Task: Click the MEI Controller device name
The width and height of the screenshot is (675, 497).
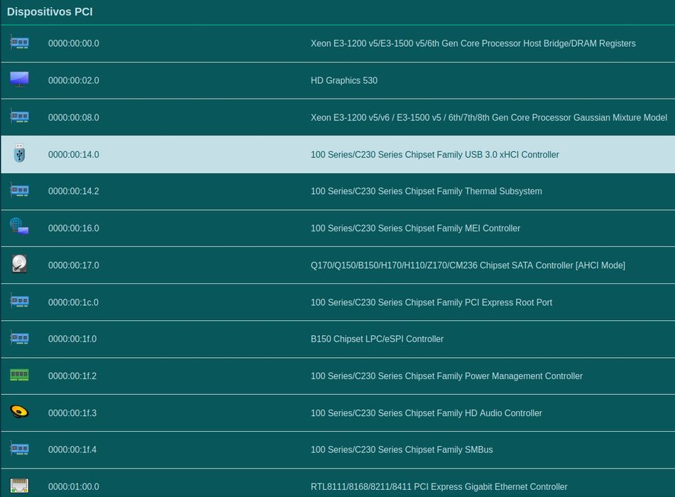Action: point(415,228)
